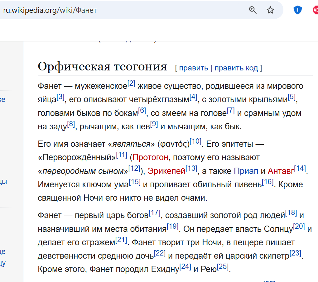Jump to footnote reference [24]
Screen dimensions: 318x282
pos(185,267)
